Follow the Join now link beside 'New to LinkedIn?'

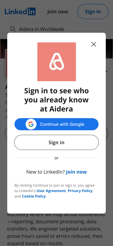click(76, 172)
